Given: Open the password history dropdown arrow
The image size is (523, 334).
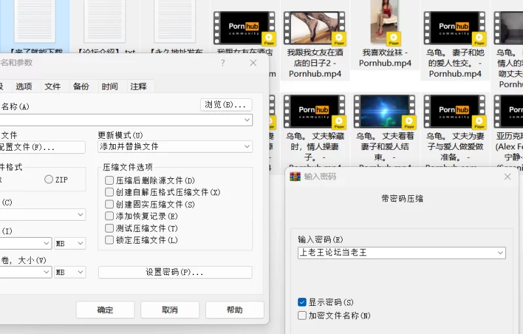Looking at the screenshot, I should (500, 253).
